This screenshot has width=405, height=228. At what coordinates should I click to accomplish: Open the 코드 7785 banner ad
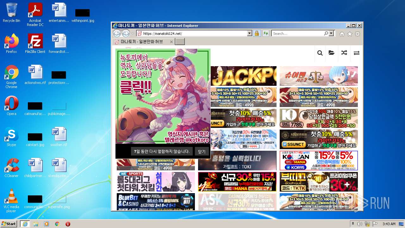coord(319,118)
